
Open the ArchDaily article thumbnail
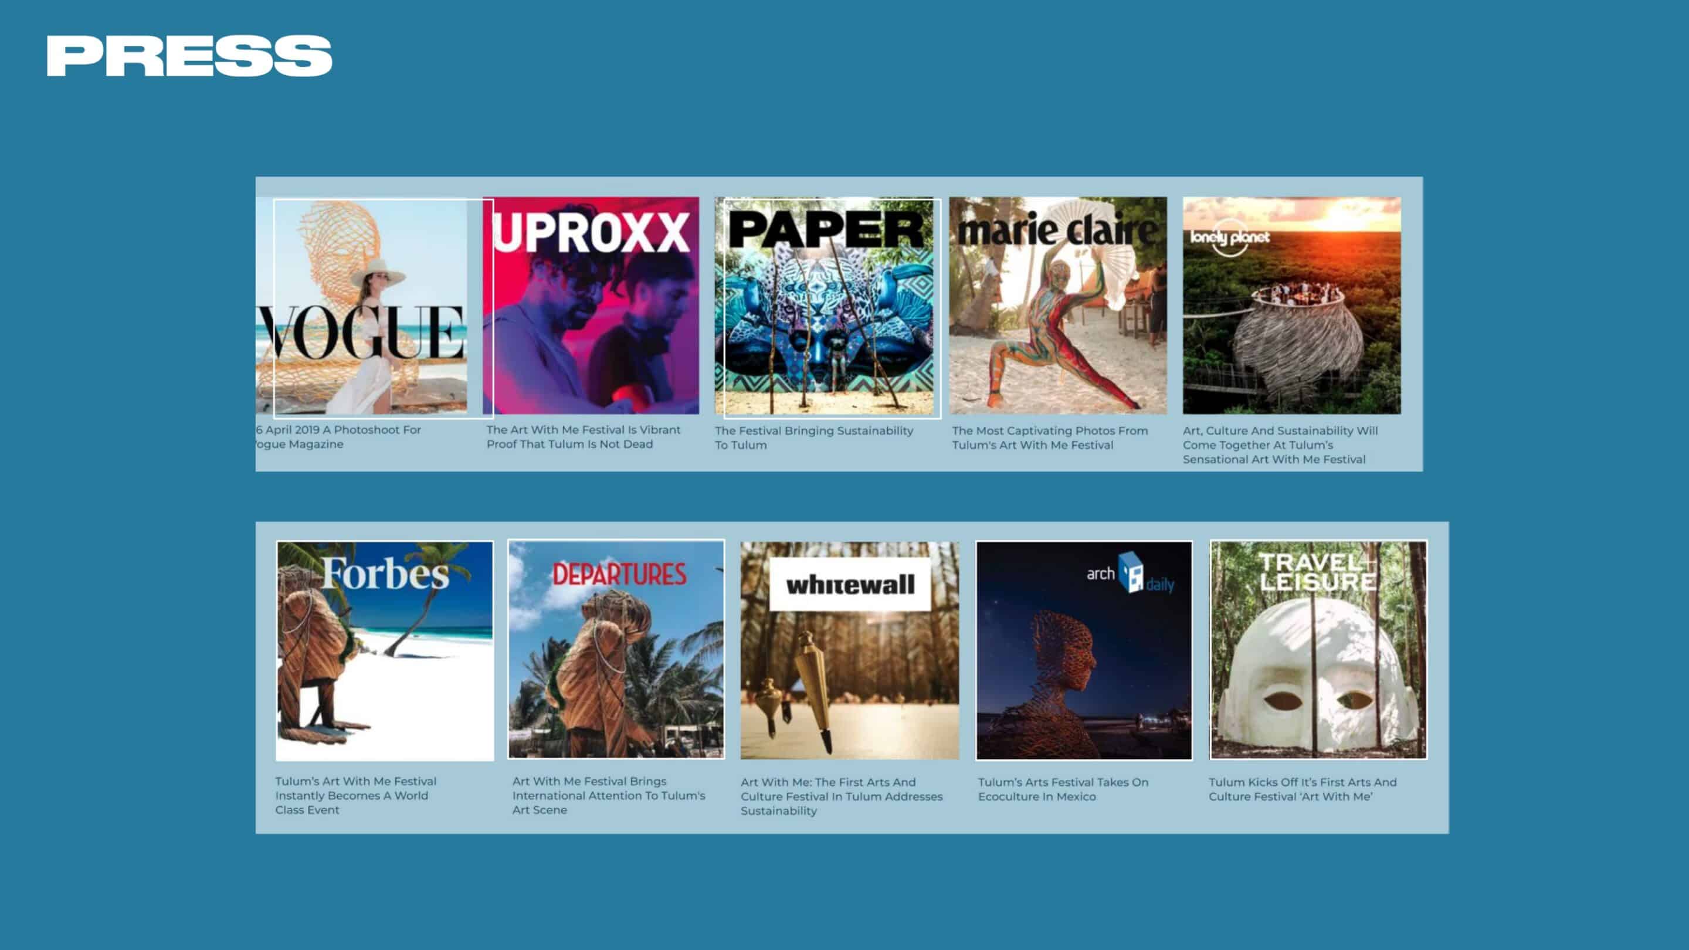pos(1084,650)
